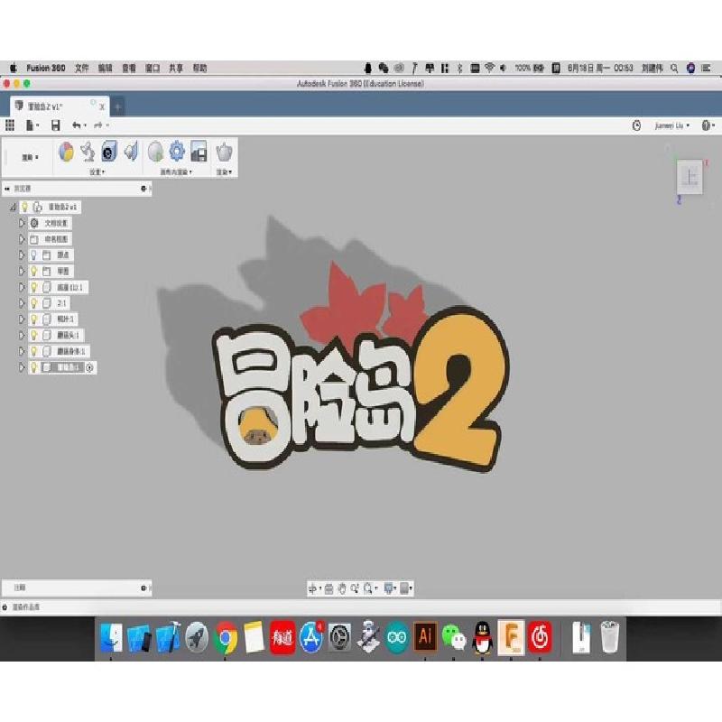Viewport: 722px width, 722px height.
Task: Open the Jianwei Liu account menu
Action: point(672,125)
